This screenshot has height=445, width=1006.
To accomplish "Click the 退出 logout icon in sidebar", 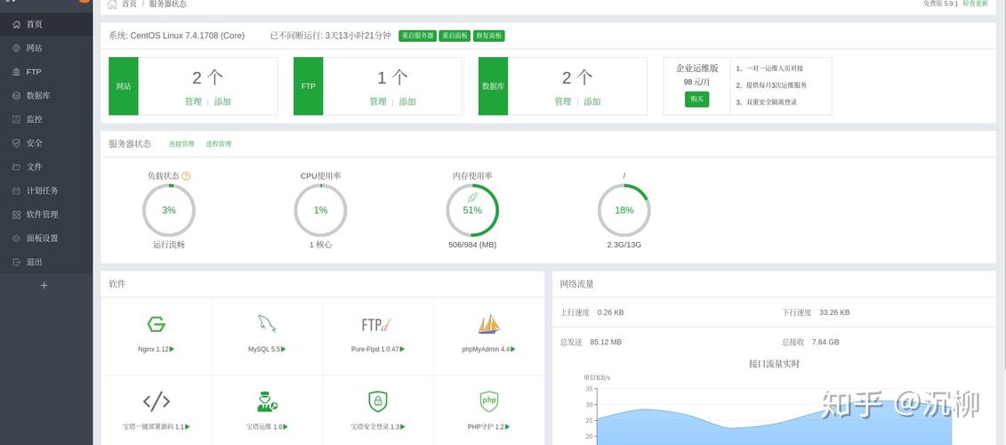I will [x=17, y=262].
